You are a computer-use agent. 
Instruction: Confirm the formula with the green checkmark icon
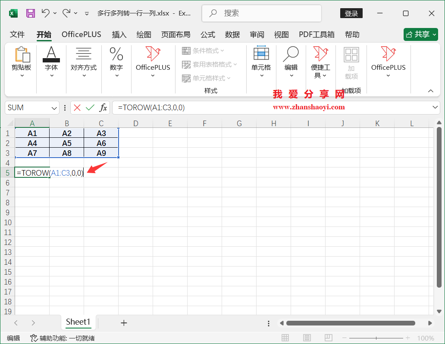(x=89, y=108)
